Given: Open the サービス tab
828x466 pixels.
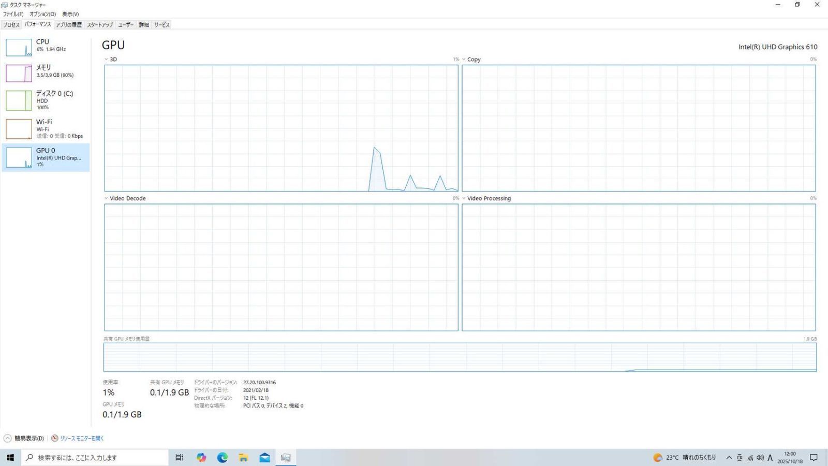Looking at the screenshot, I should 161,25.
